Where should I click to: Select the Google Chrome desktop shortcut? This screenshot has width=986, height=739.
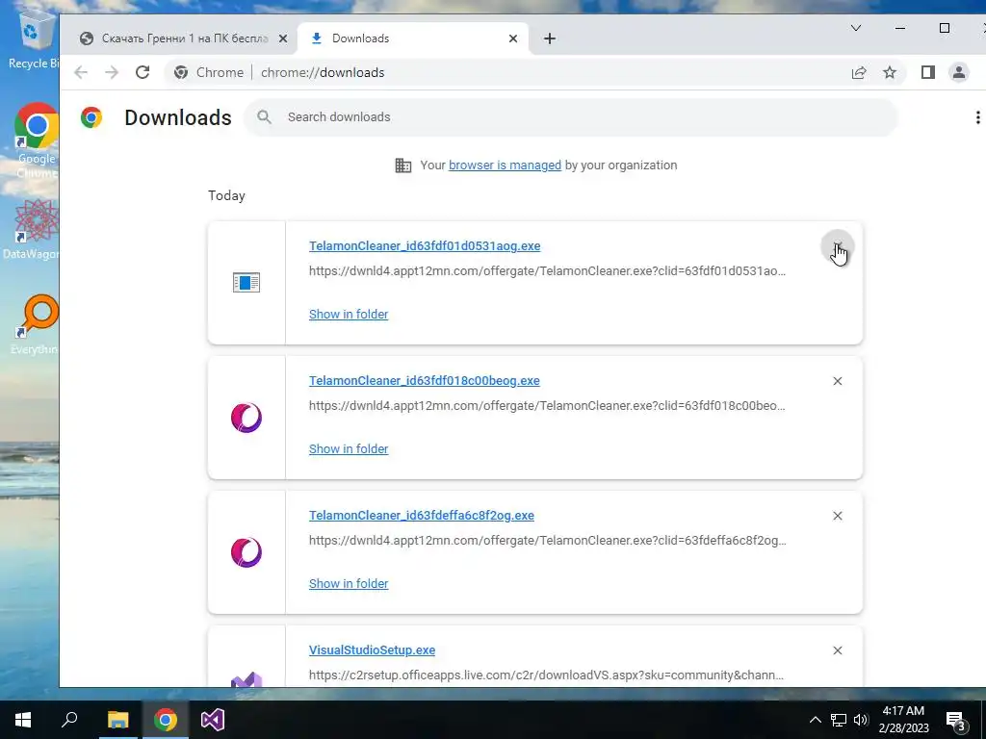point(36,140)
